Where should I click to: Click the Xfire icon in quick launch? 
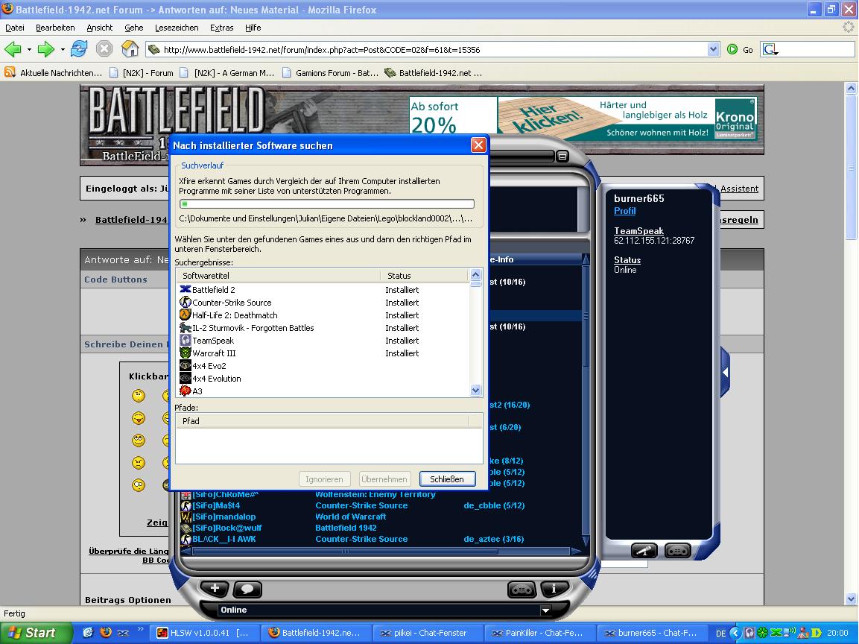(123, 633)
